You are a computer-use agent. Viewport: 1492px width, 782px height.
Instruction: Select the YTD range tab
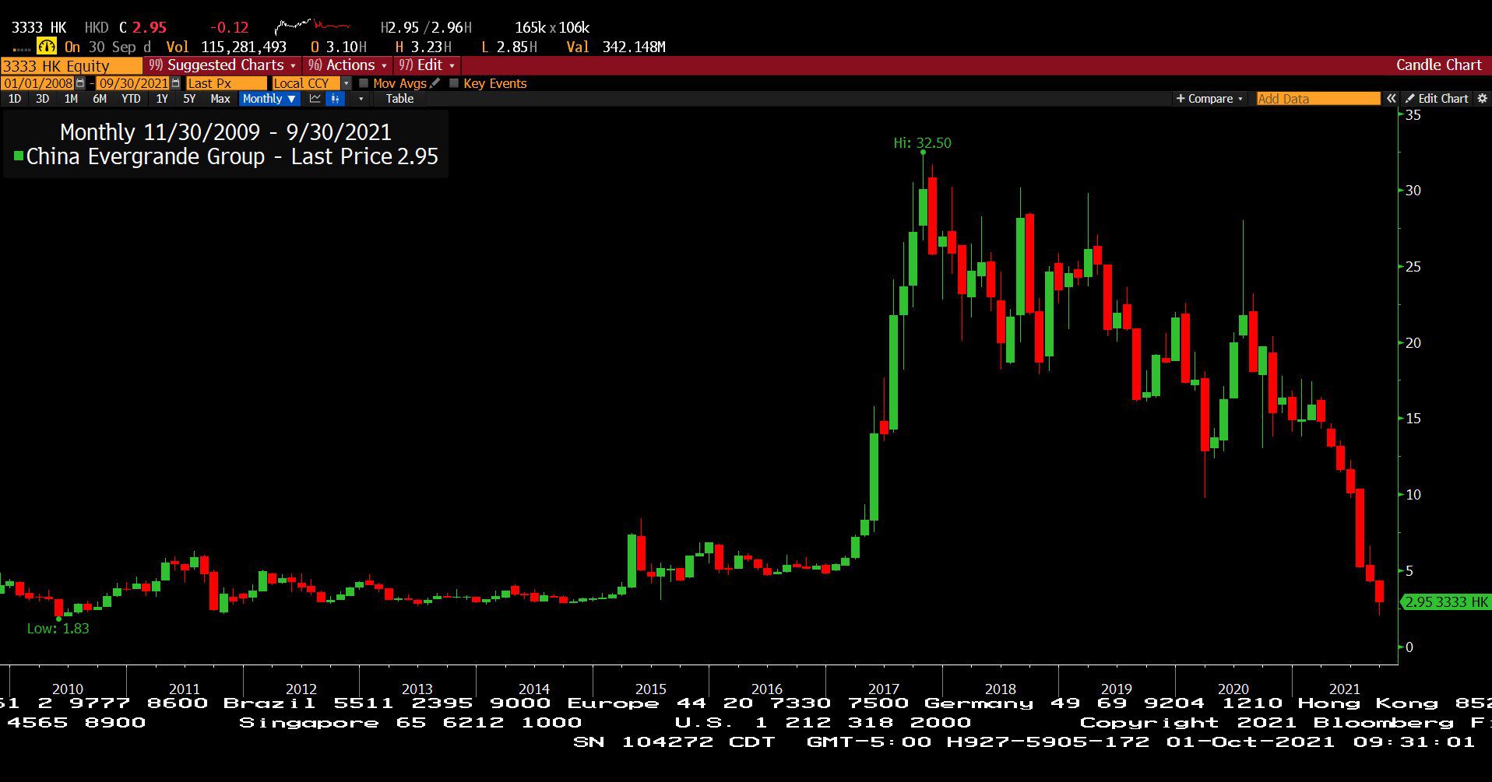point(131,99)
